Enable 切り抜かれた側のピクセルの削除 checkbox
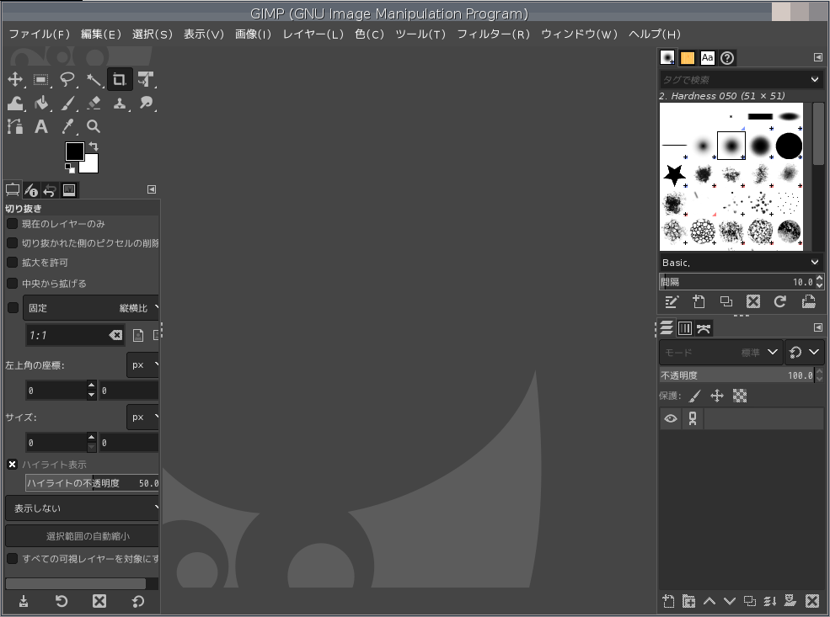The width and height of the screenshot is (830, 617). (x=12, y=243)
